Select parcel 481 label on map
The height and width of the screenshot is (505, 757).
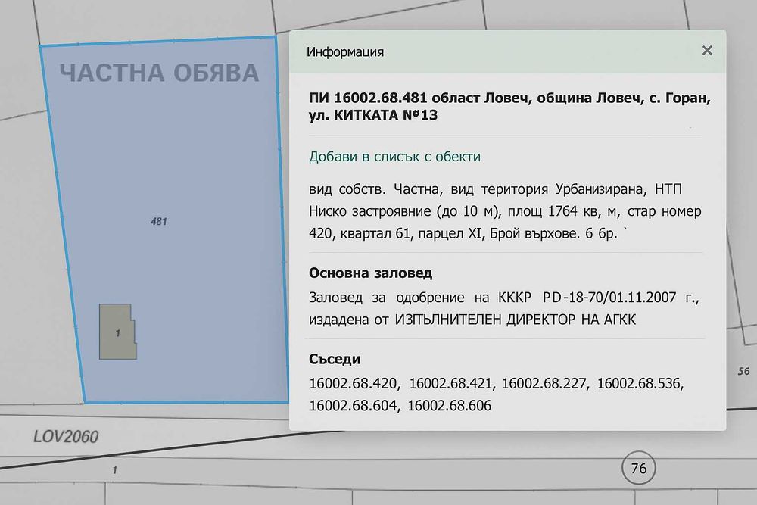click(x=159, y=222)
